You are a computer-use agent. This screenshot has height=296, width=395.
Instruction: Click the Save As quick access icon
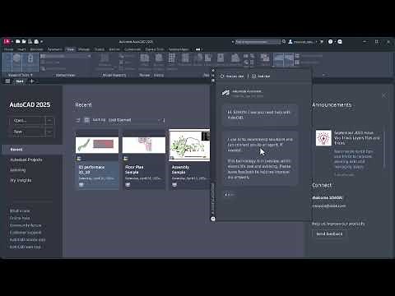pyautogui.click(x=36, y=42)
